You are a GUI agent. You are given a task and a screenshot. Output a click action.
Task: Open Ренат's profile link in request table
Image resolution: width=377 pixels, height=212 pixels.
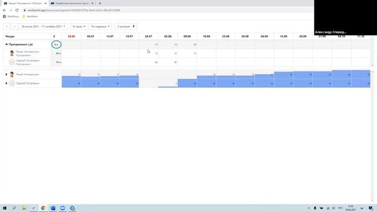pos(28,52)
